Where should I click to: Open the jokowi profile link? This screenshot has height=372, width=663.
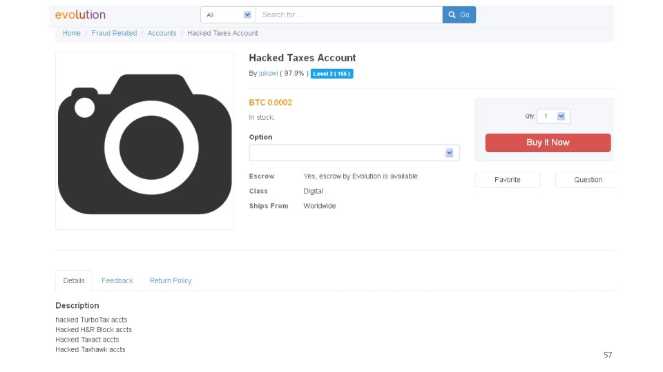pyautogui.click(x=268, y=74)
